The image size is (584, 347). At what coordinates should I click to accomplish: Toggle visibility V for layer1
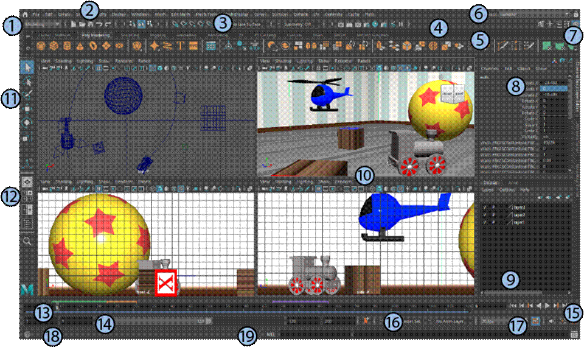pyautogui.click(x=484, y=222)
